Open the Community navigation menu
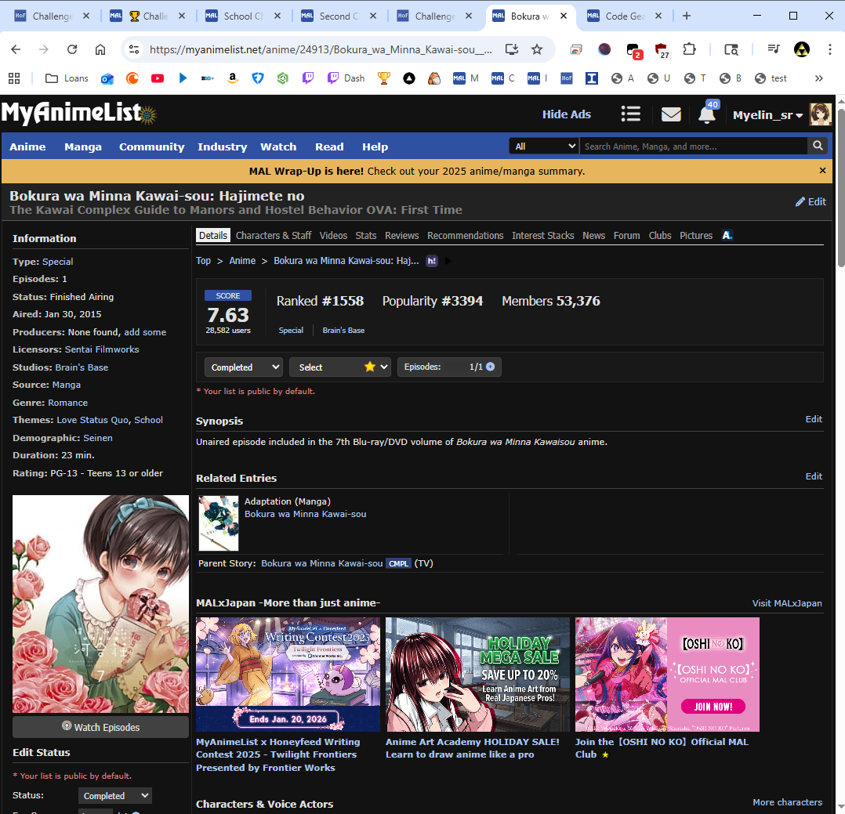This screenshot has width=845, height=814. (151, 147)
